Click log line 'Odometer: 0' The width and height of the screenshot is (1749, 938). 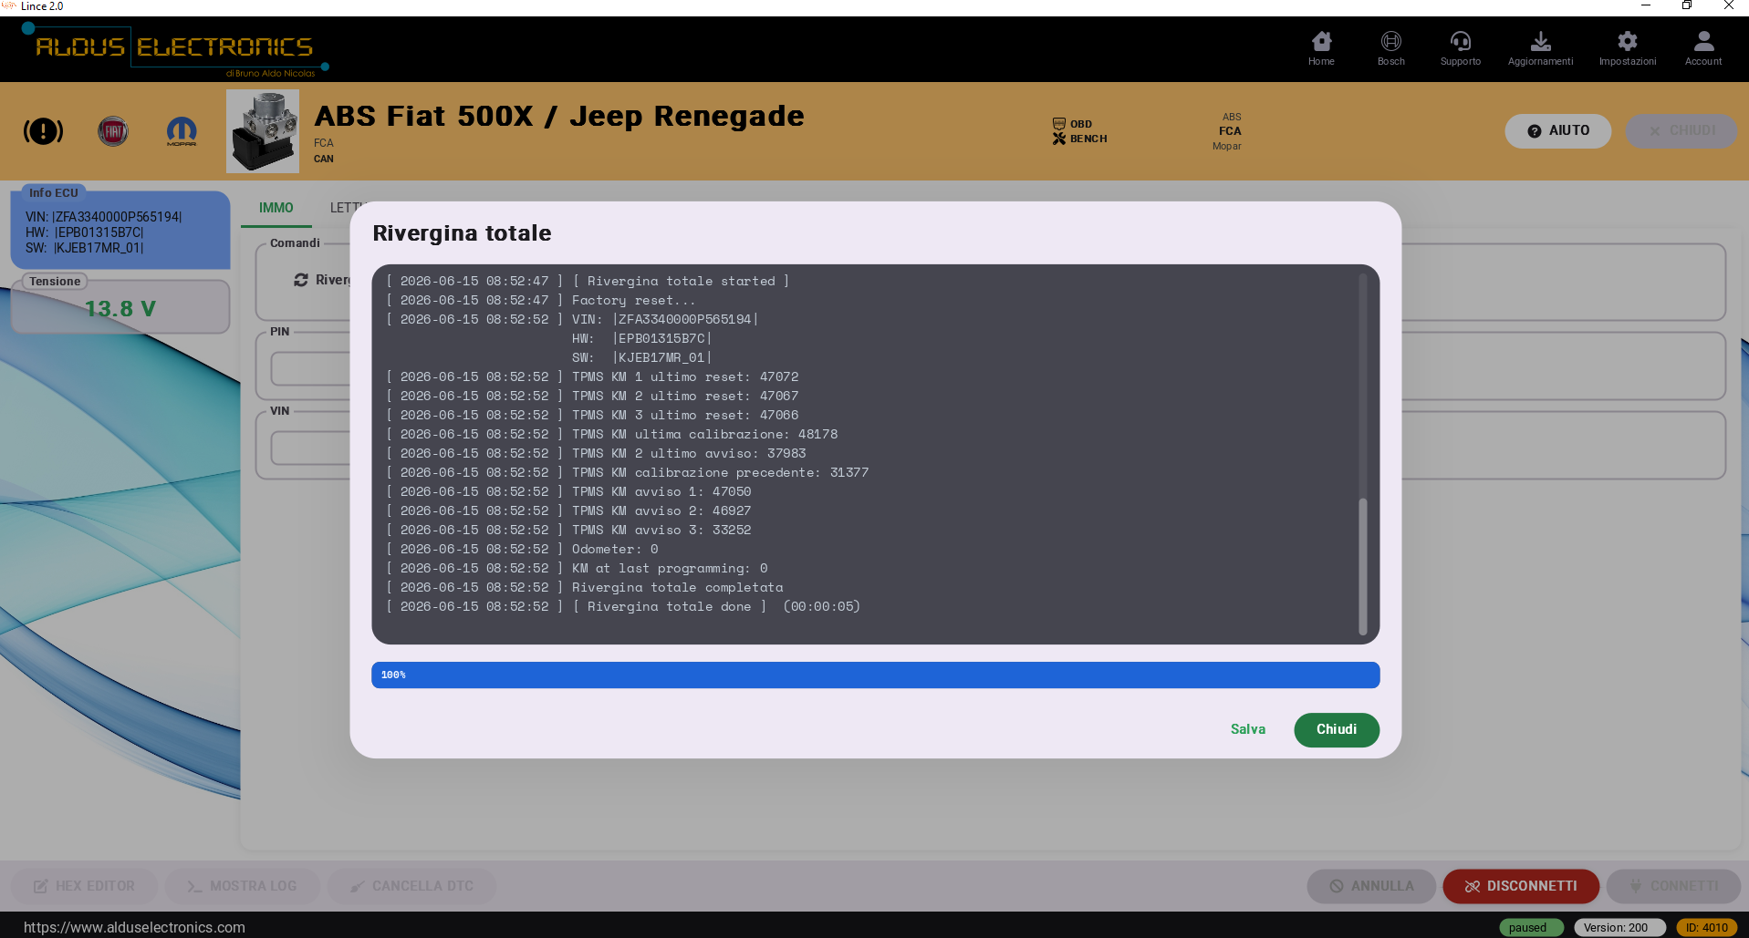pyautogui.click(x=522, y=549)
